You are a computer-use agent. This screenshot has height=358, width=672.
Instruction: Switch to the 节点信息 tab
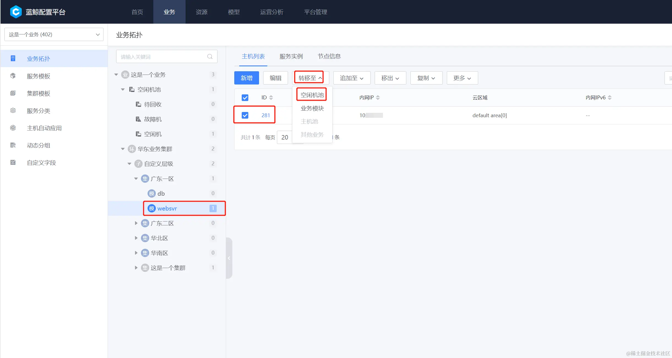point(329,56)
